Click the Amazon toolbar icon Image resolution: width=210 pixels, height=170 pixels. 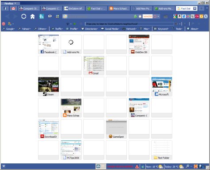tap(179, 16)
